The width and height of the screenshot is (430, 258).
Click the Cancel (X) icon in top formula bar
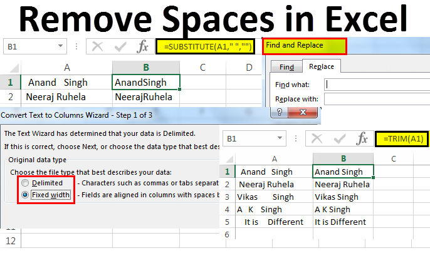click(97, 46)
